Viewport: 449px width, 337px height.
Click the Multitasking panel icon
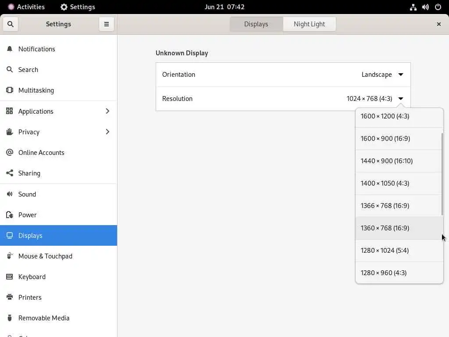10,90
